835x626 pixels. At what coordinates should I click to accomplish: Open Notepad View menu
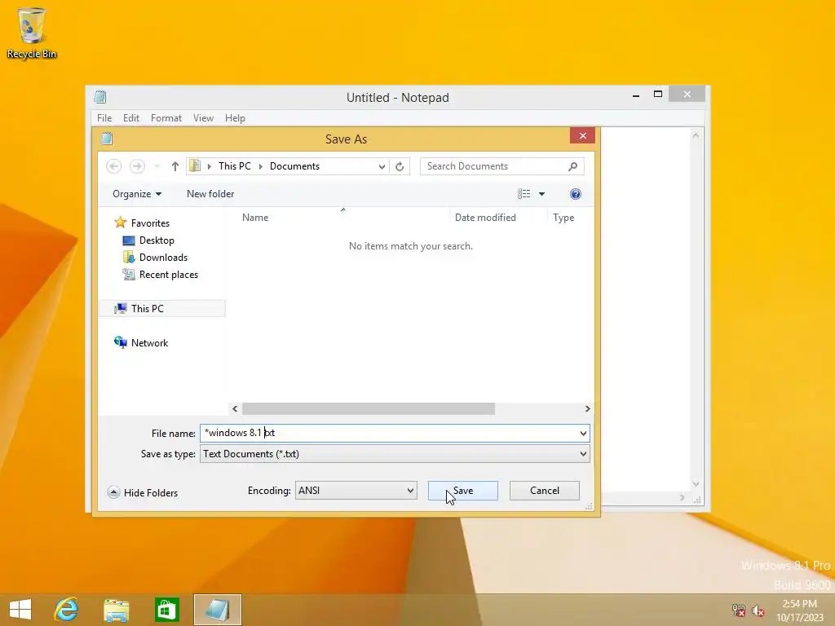point(203,118)
